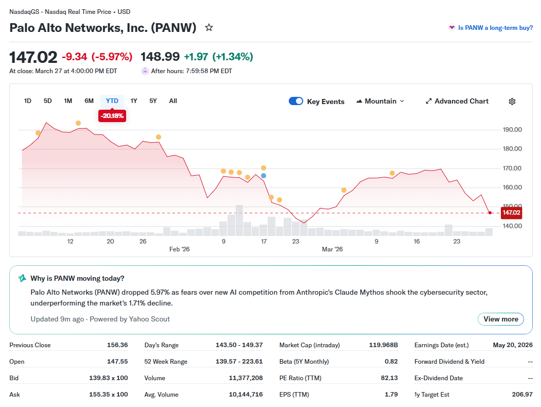Viewport: 541px width, 407px height.
Task: Show the All time range
Action: pos(173,101)
